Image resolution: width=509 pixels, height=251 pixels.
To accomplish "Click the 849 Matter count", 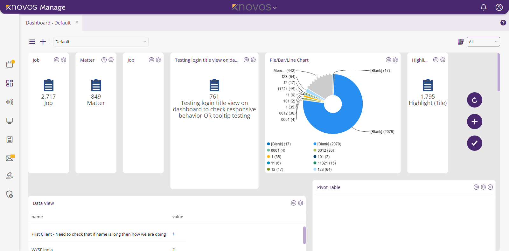I will 96,96.
